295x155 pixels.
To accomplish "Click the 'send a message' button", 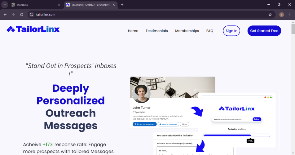I will point(168,124).
